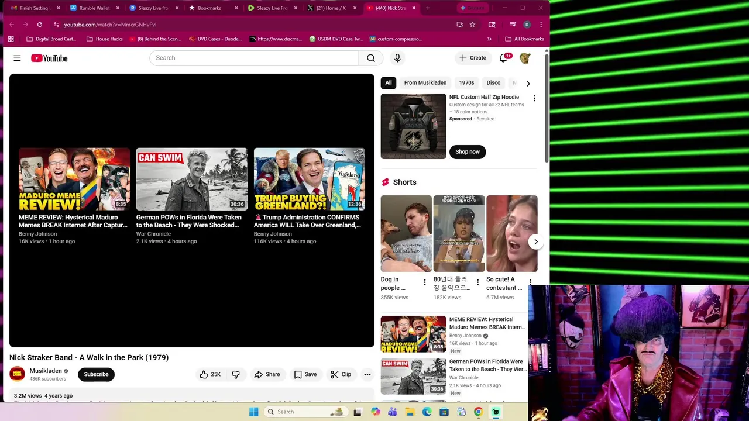The height and width of the screenshot is (421, 749).
Task: Open the 'So cute! A contestant' short
Action: coord(511,234)
